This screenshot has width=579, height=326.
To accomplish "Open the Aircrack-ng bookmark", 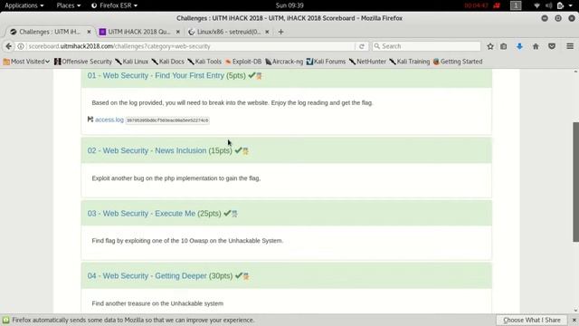I will tap(284, 62).
